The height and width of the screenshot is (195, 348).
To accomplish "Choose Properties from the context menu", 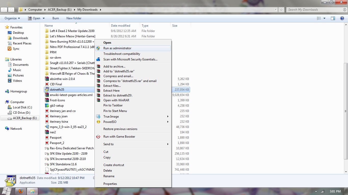I will click(110, 184).
